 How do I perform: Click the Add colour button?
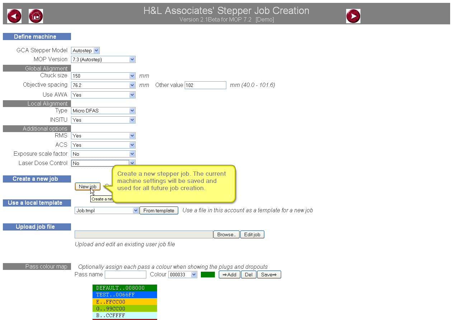(230, 275)
